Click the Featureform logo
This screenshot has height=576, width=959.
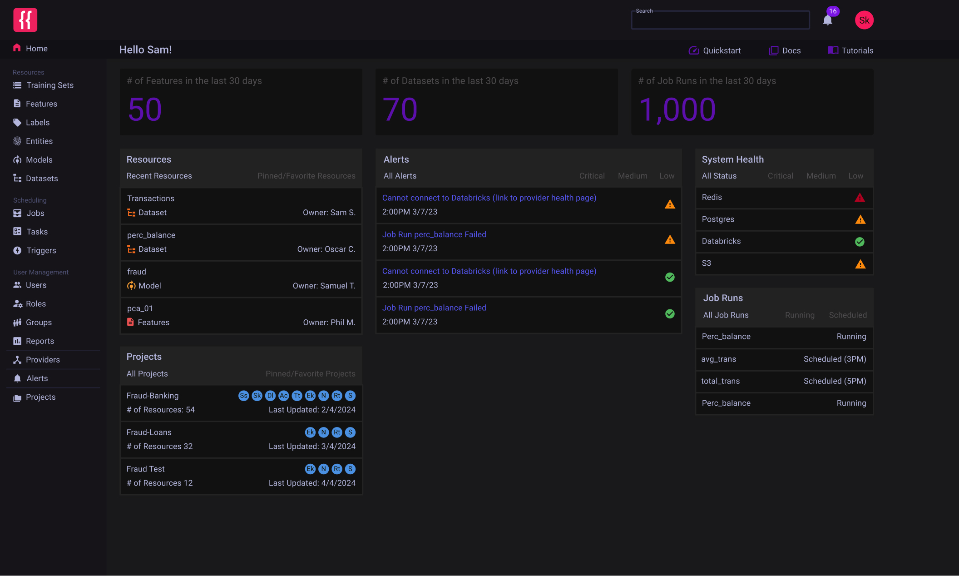pyautogui.click(x=25, y=20)
